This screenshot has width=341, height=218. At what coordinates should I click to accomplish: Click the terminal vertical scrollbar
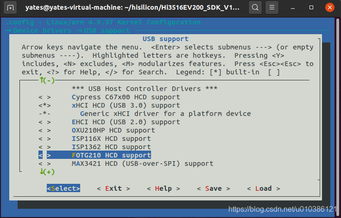click(337, 117)
